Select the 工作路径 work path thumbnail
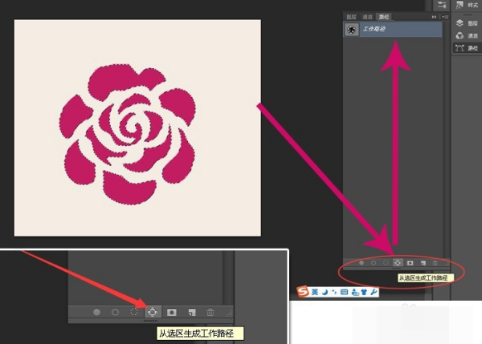The height and width of the screenshot is (344, 482). 352,29
